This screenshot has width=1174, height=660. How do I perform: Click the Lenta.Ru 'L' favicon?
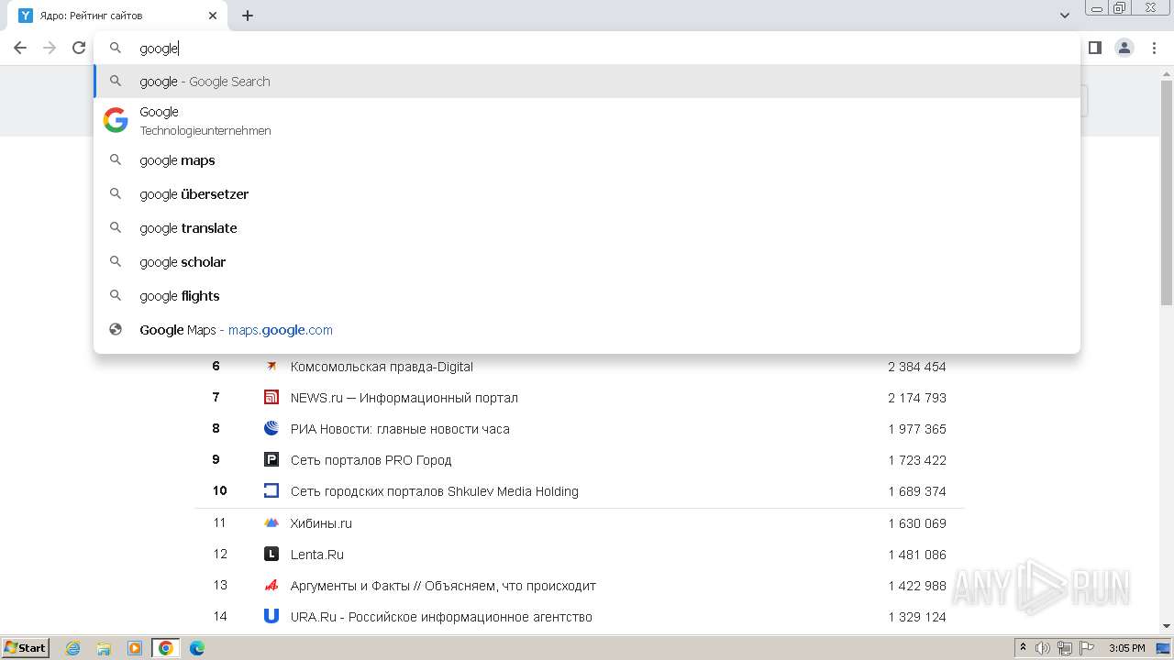[x=271, y=555]
